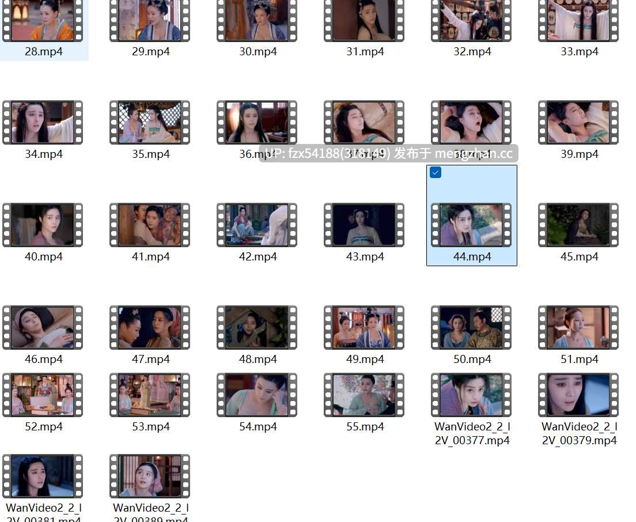
Task: Click the 34.mp4 file name label
Action: click(x=44, y=154)
